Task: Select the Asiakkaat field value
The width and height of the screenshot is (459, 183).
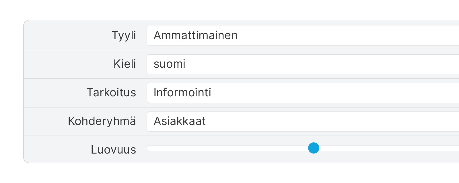Action: click(x=180, y=121)
